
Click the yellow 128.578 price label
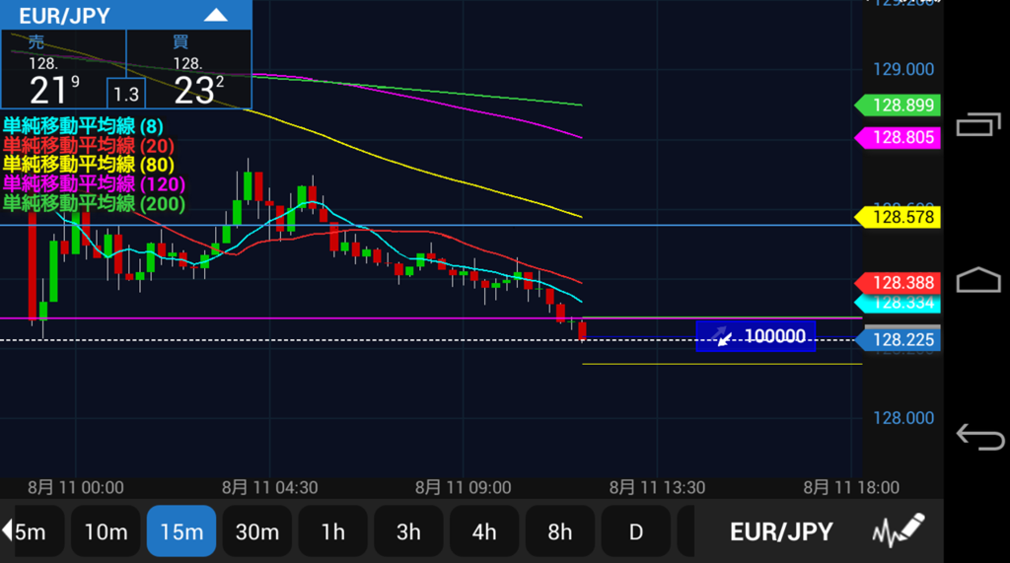(x=898, y=217)
